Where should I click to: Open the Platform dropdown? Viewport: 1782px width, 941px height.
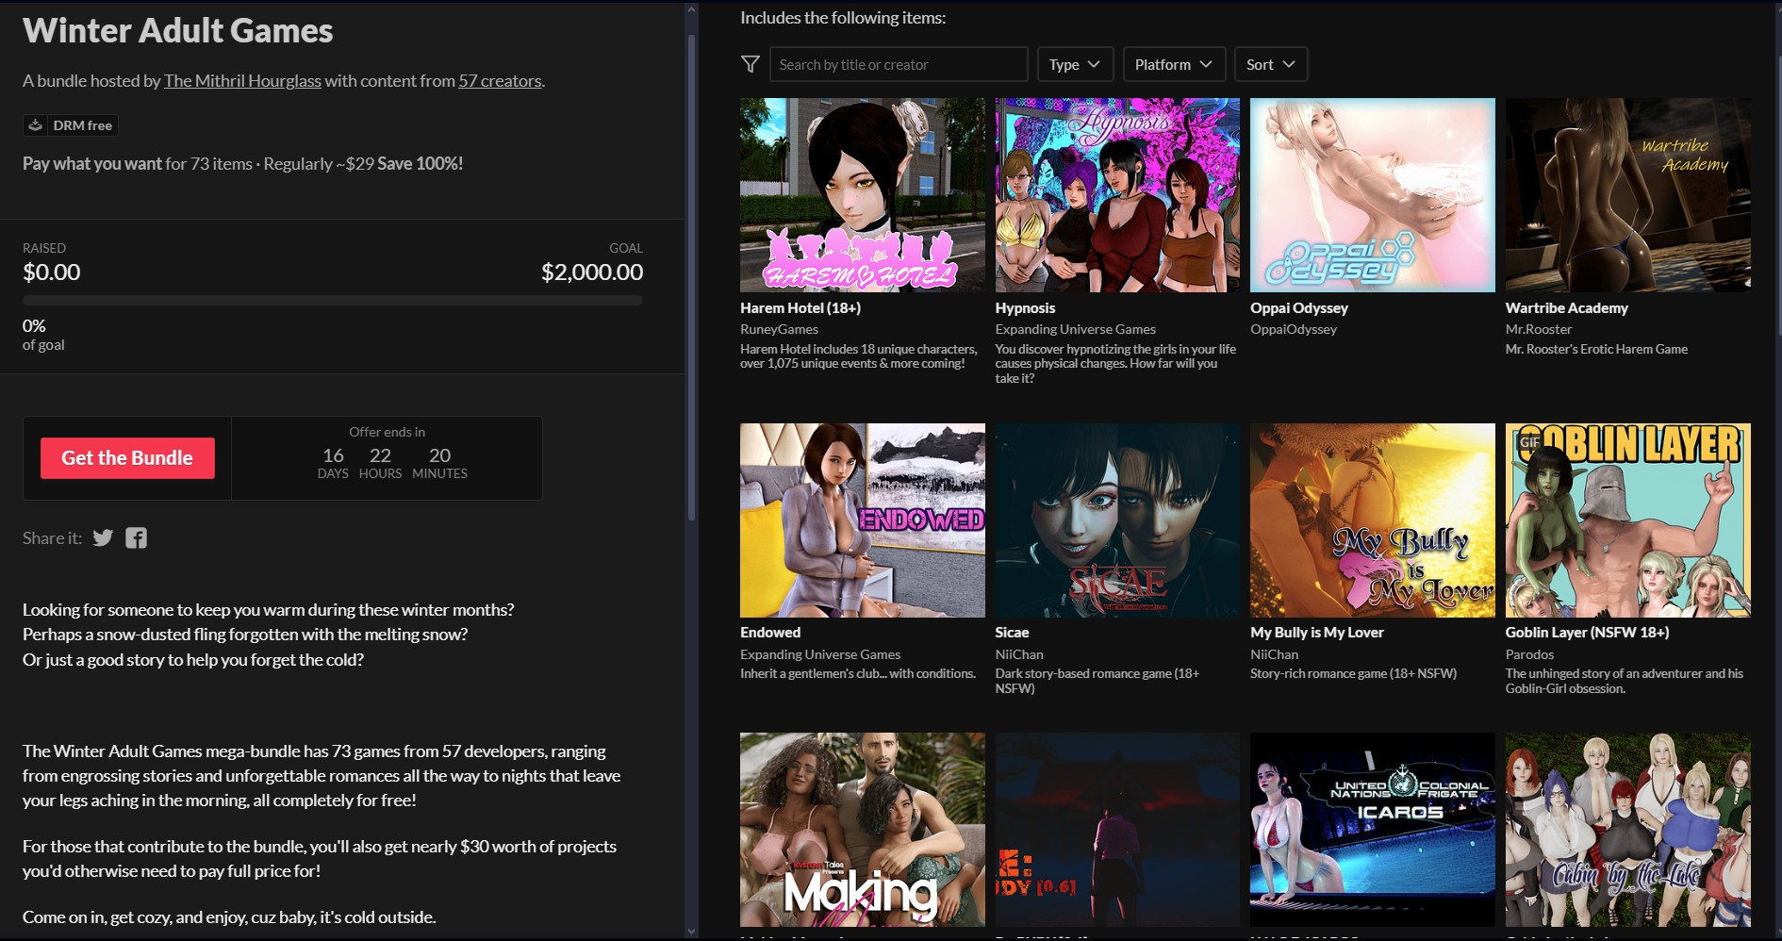coord(1174,64)
